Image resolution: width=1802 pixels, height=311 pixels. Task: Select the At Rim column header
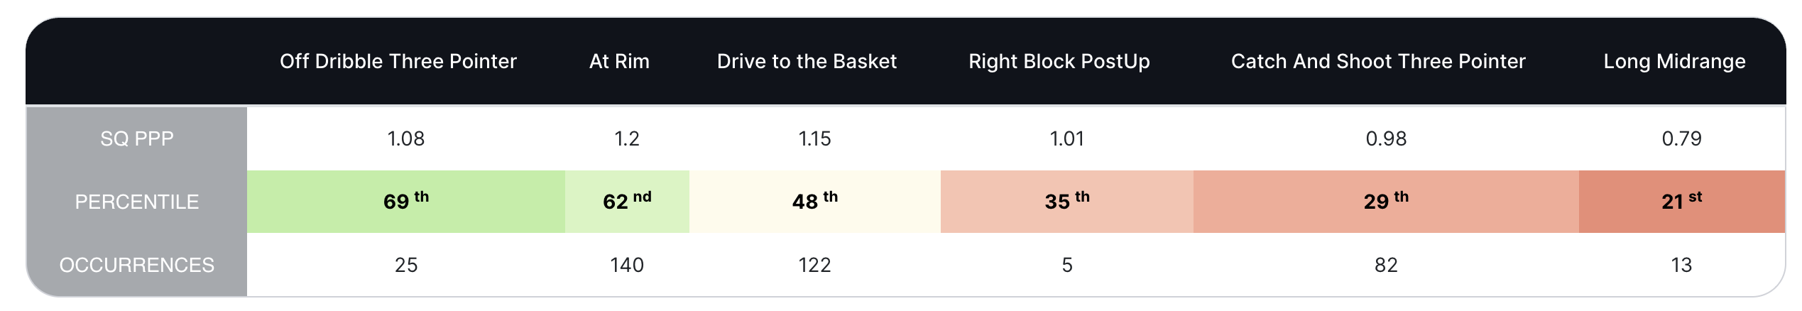pos(619,62)
